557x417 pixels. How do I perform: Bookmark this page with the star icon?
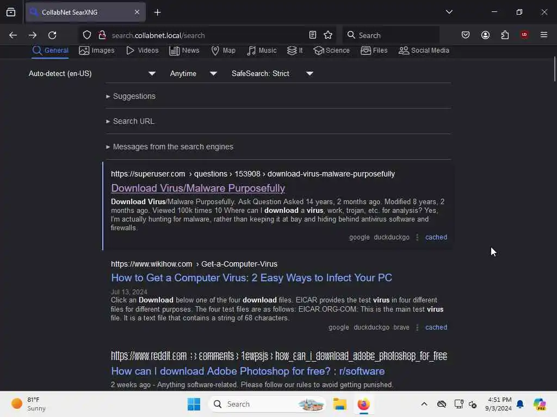pyautogui.click(x=328, y=35)
